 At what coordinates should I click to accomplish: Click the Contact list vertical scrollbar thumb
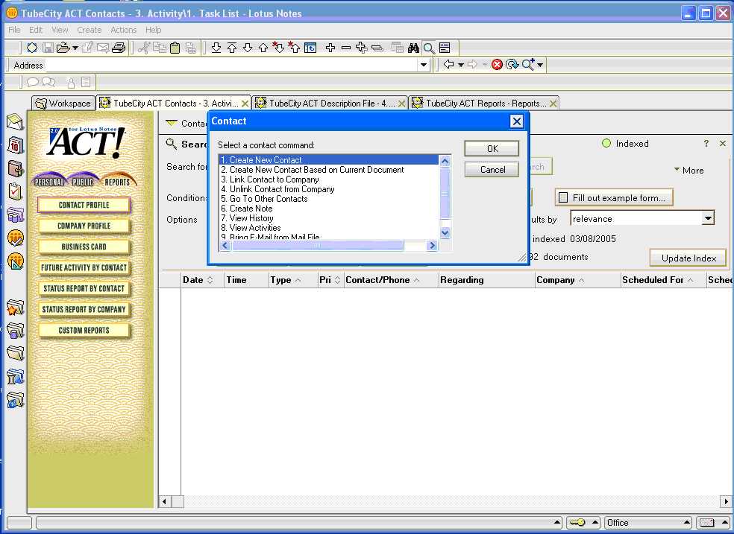(x=445, y=193)
